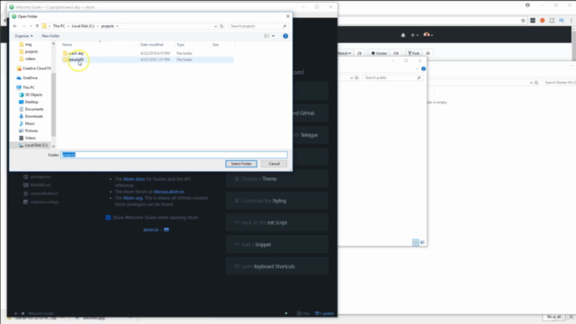
Task: Click the magnifier icon in Search projects box
Action: 284,26
